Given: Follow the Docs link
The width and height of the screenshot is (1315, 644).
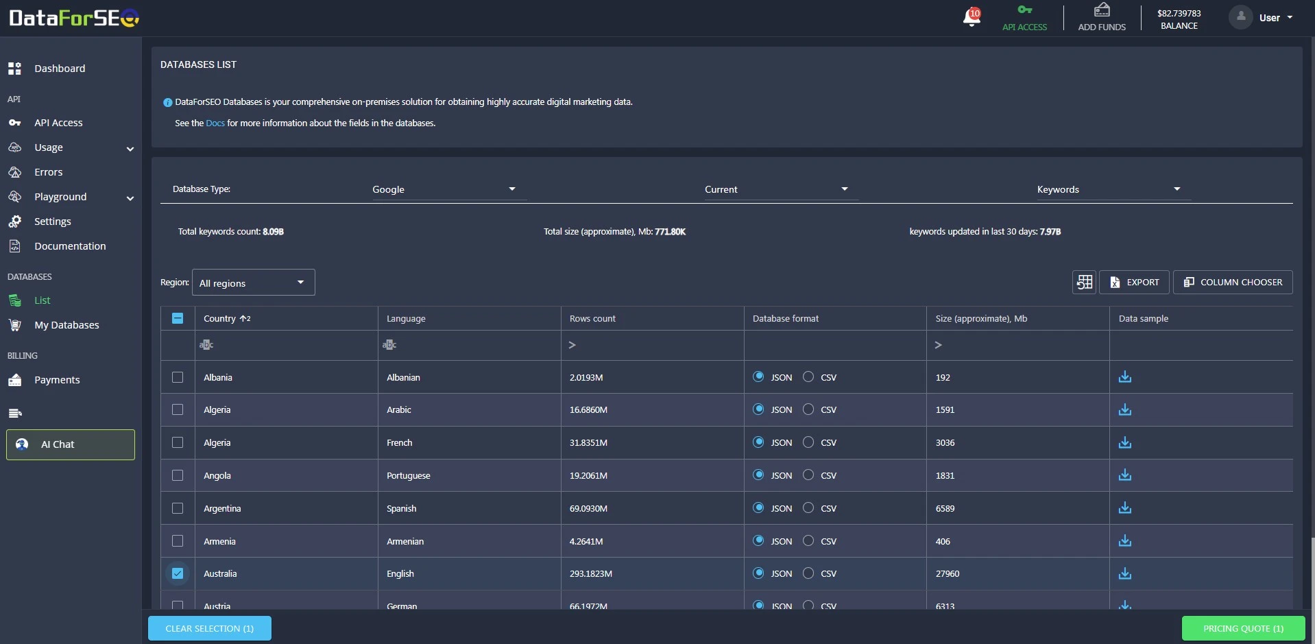Looking at the screenshot, I should [x=215, y=123].
